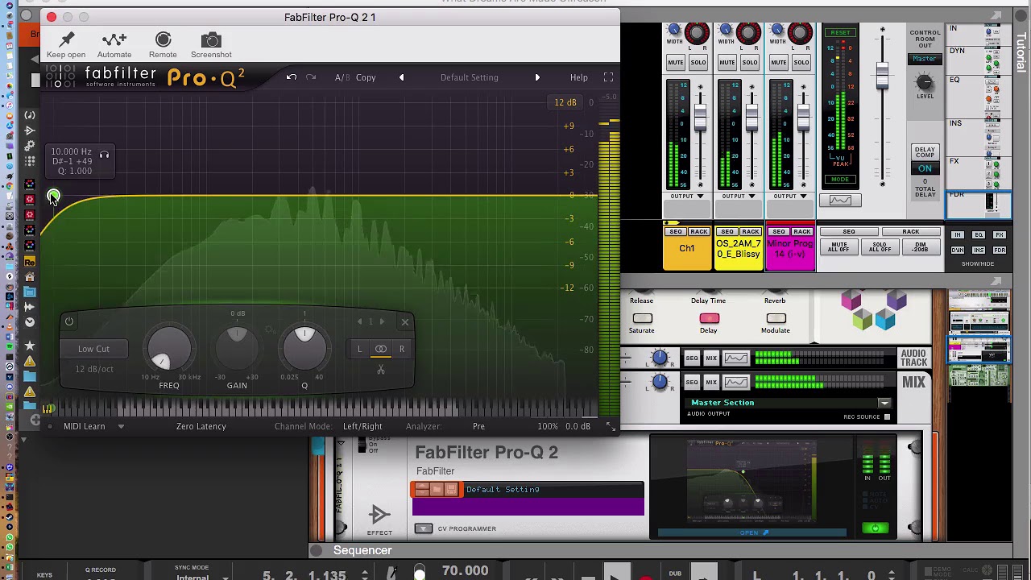
Task: Click SOLO ALL OFF
Action: click(x=880, y=246)
